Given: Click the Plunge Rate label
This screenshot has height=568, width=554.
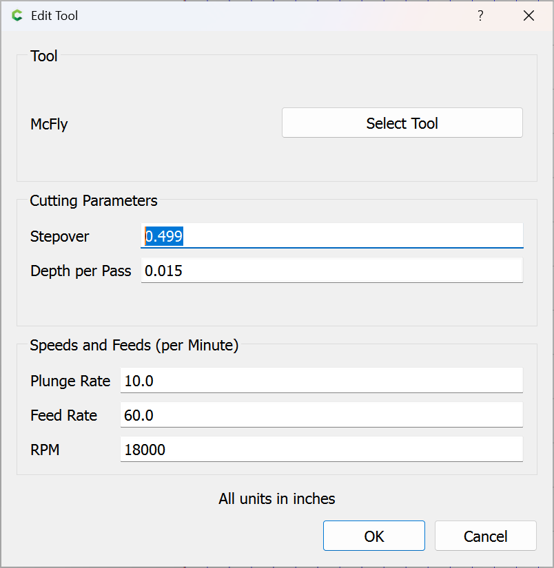Looking at the screenshot, I should coord(70,381).
